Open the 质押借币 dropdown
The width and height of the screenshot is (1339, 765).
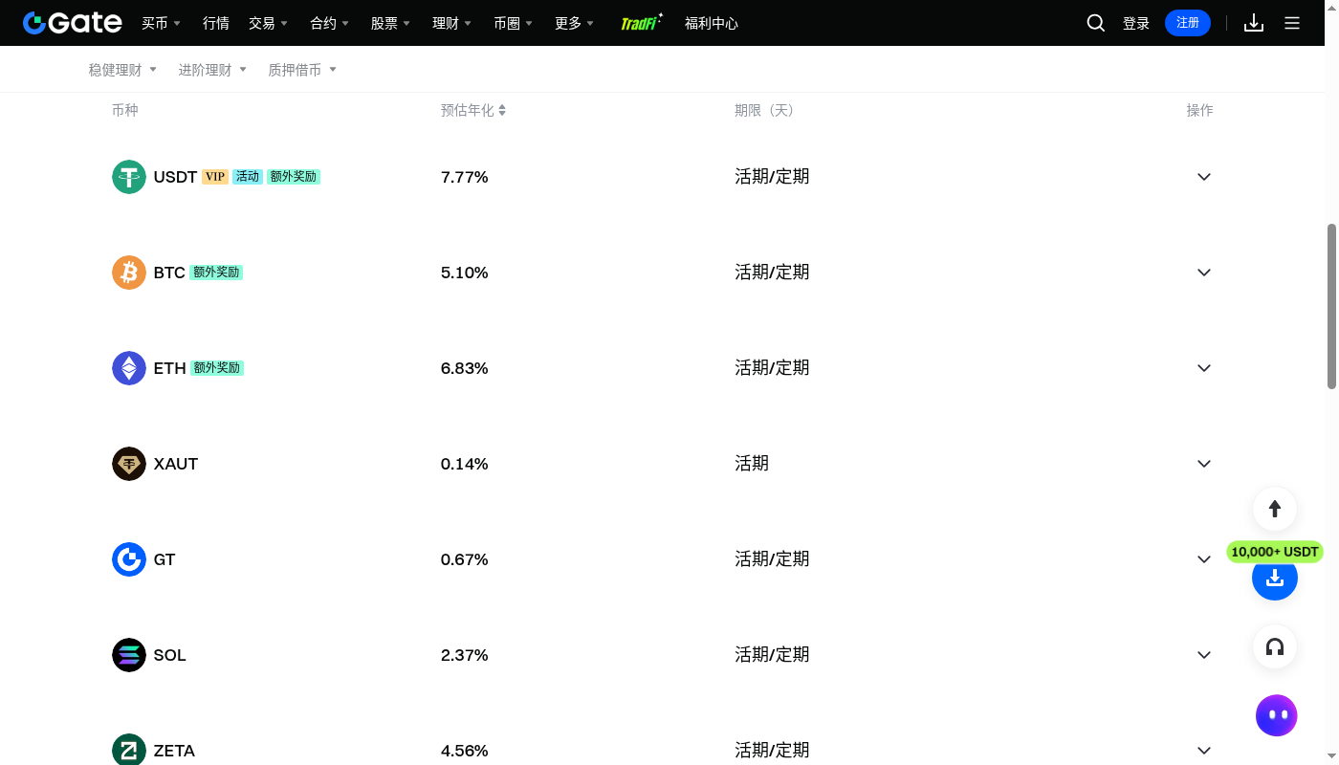click(x=302, y=70)
